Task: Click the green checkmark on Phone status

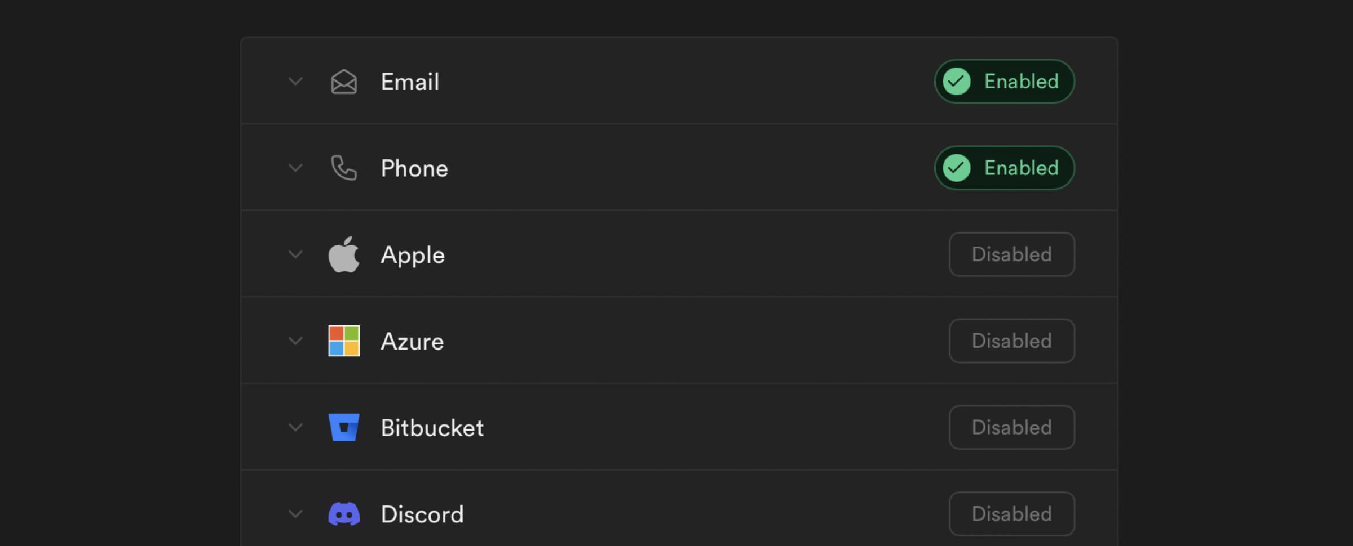Action: [x=957, y=168]
